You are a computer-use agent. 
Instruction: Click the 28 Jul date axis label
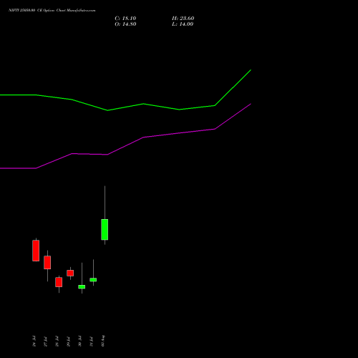click(x=57, y=341)
